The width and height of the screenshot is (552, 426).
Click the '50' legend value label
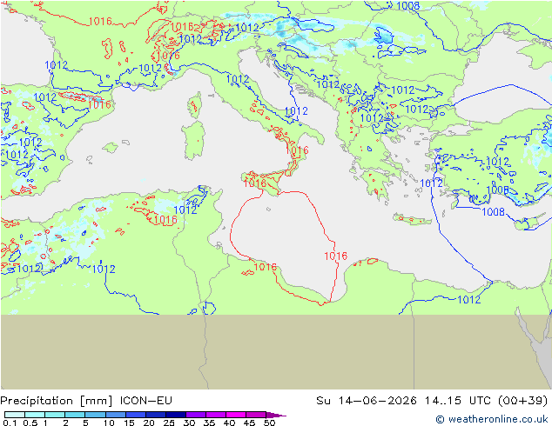click(269, 423)
